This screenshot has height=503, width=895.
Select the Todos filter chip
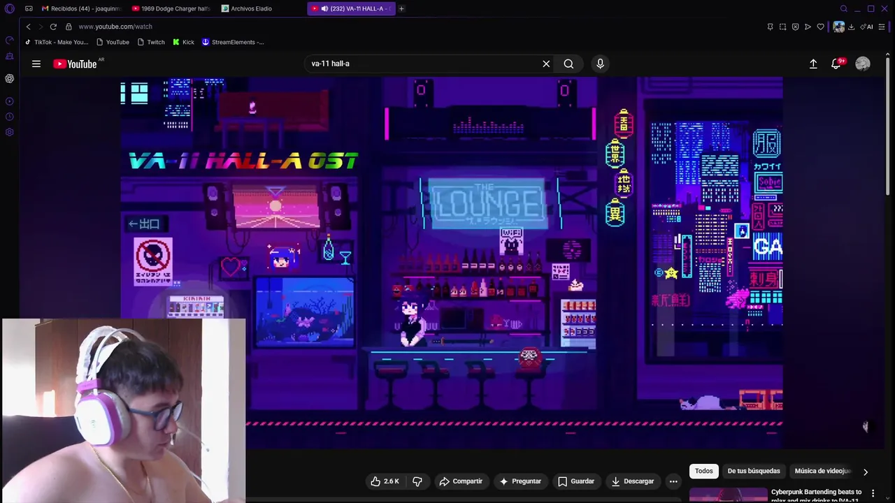coord(704,471)
